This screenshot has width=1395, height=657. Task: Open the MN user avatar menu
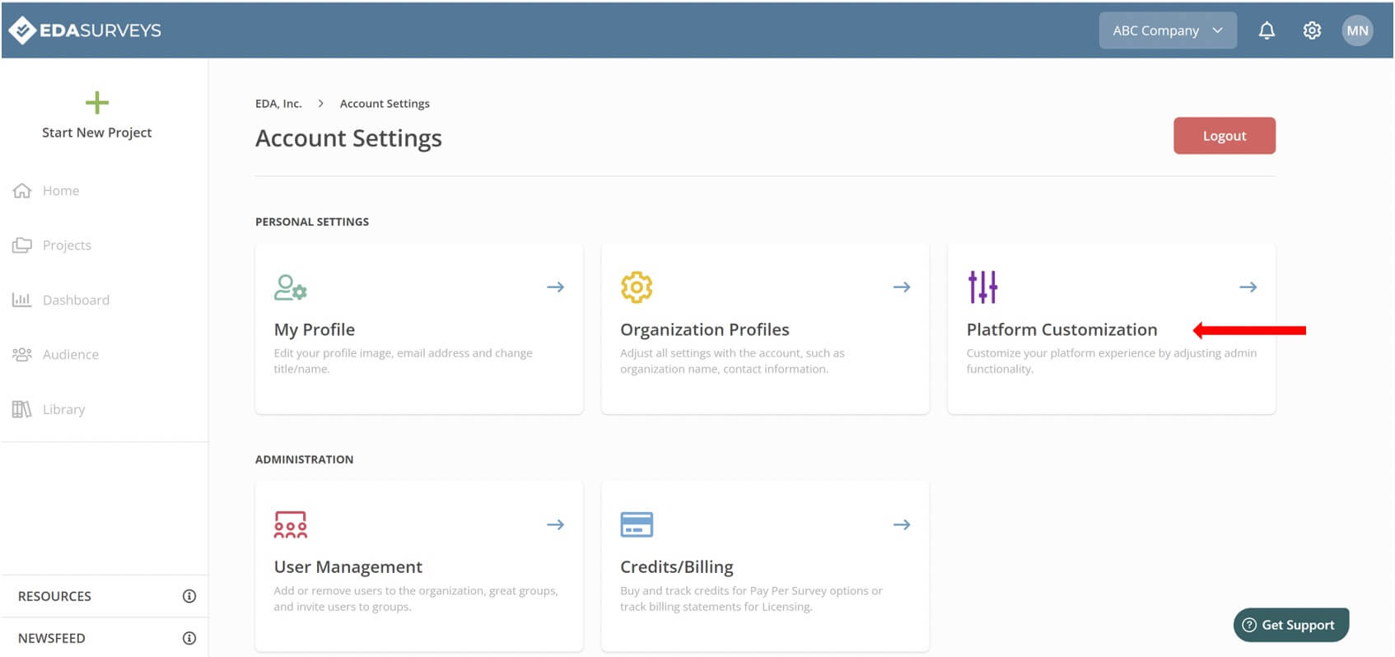coord(1357,30)
